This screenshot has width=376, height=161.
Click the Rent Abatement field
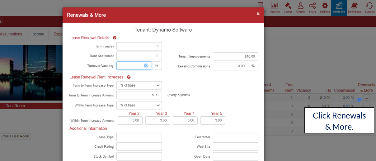(139, 56)
